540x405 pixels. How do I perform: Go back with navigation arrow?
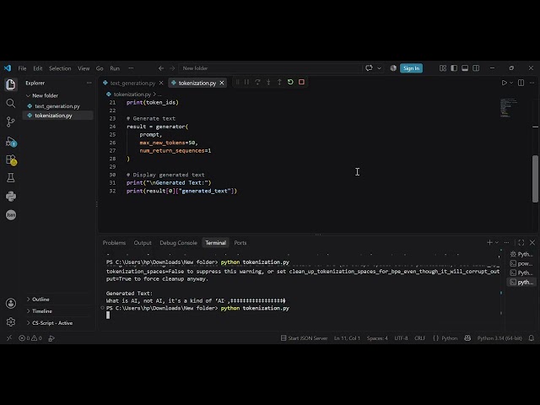161,68
